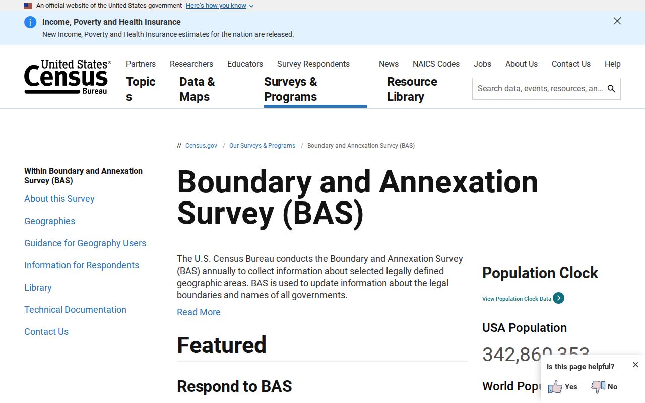Open Geographies in sidebar
Screen dimensions: 645x403
(x=49, y=221)
